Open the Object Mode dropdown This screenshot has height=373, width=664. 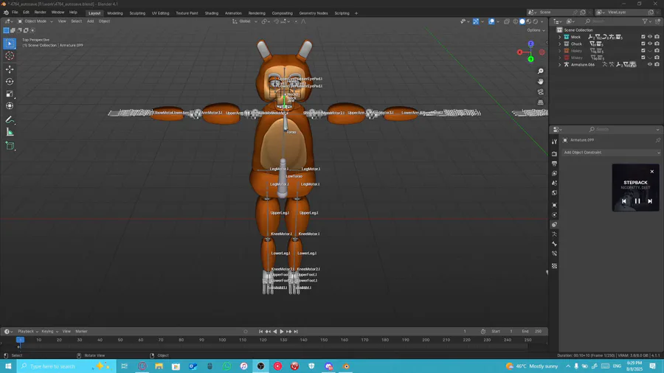pos(35,21)
